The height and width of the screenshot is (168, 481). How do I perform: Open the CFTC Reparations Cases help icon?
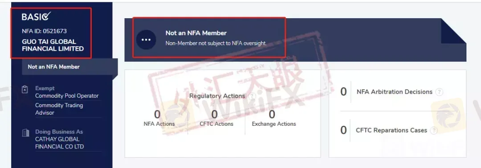click(x=434, y=131)
